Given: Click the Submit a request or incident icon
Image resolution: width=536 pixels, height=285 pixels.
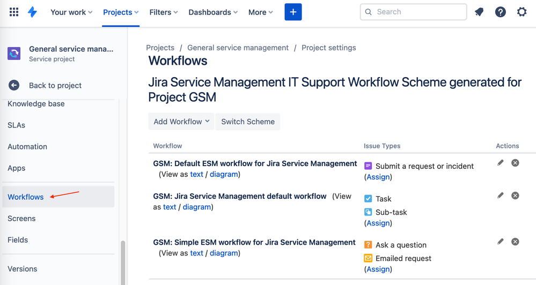Looking at the screenshot, I should click(368, 166).
